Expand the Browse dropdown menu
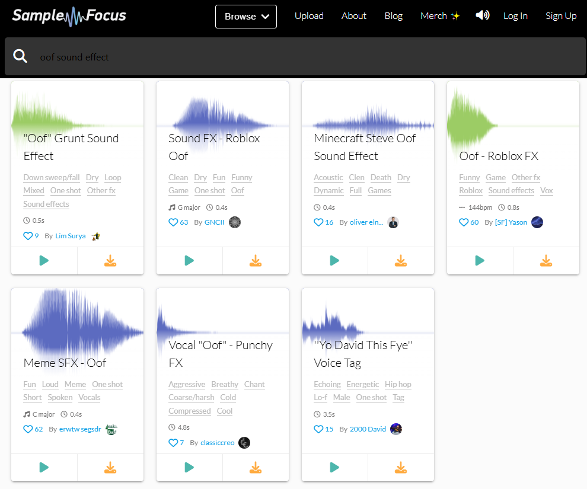The image size is (587, 489). click(x=245, y=16)
